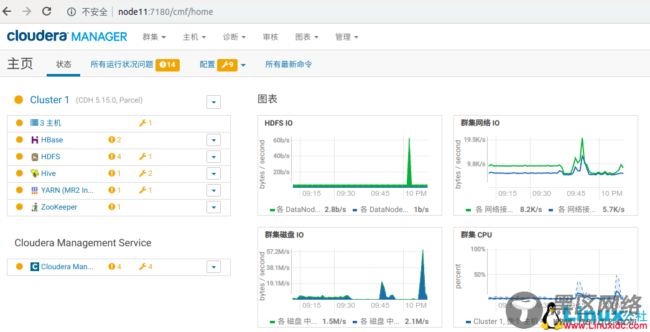The image size is (650, 332).
Task: Click the Hive service icon
Action: point(35,173)
